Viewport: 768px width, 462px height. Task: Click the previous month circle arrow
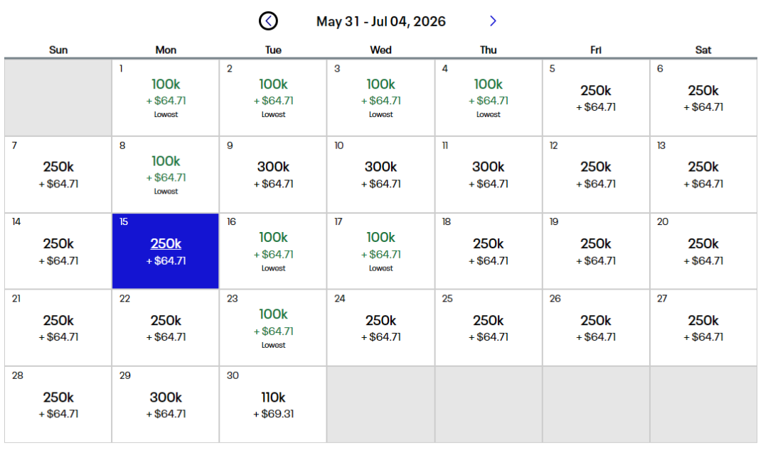[268, 21]
